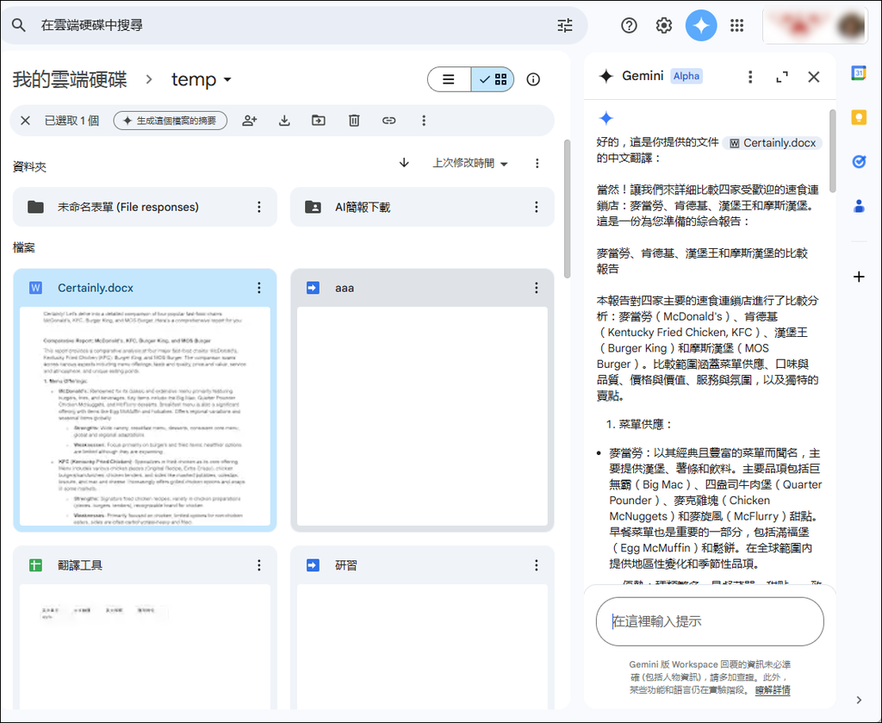Open advanced search filter options
882x723 pixels.
(x=565, y=25)
